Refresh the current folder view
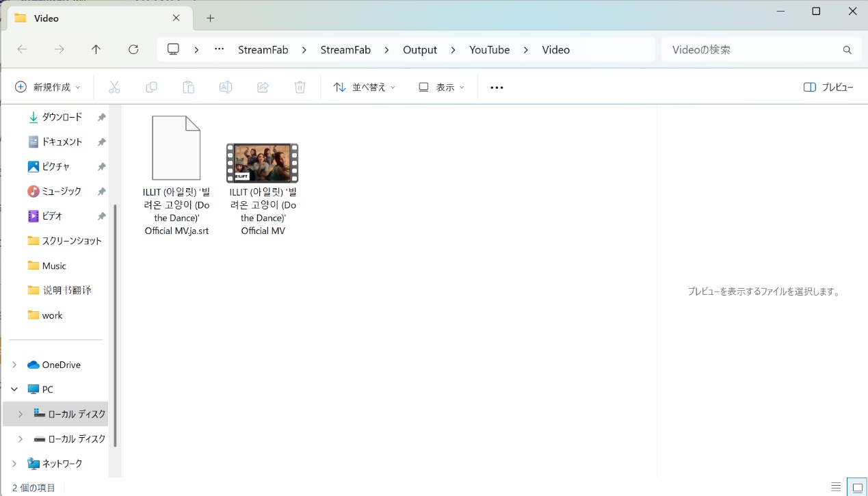Image resolution: width=868 pixels, height=496 pixels. 133,49
